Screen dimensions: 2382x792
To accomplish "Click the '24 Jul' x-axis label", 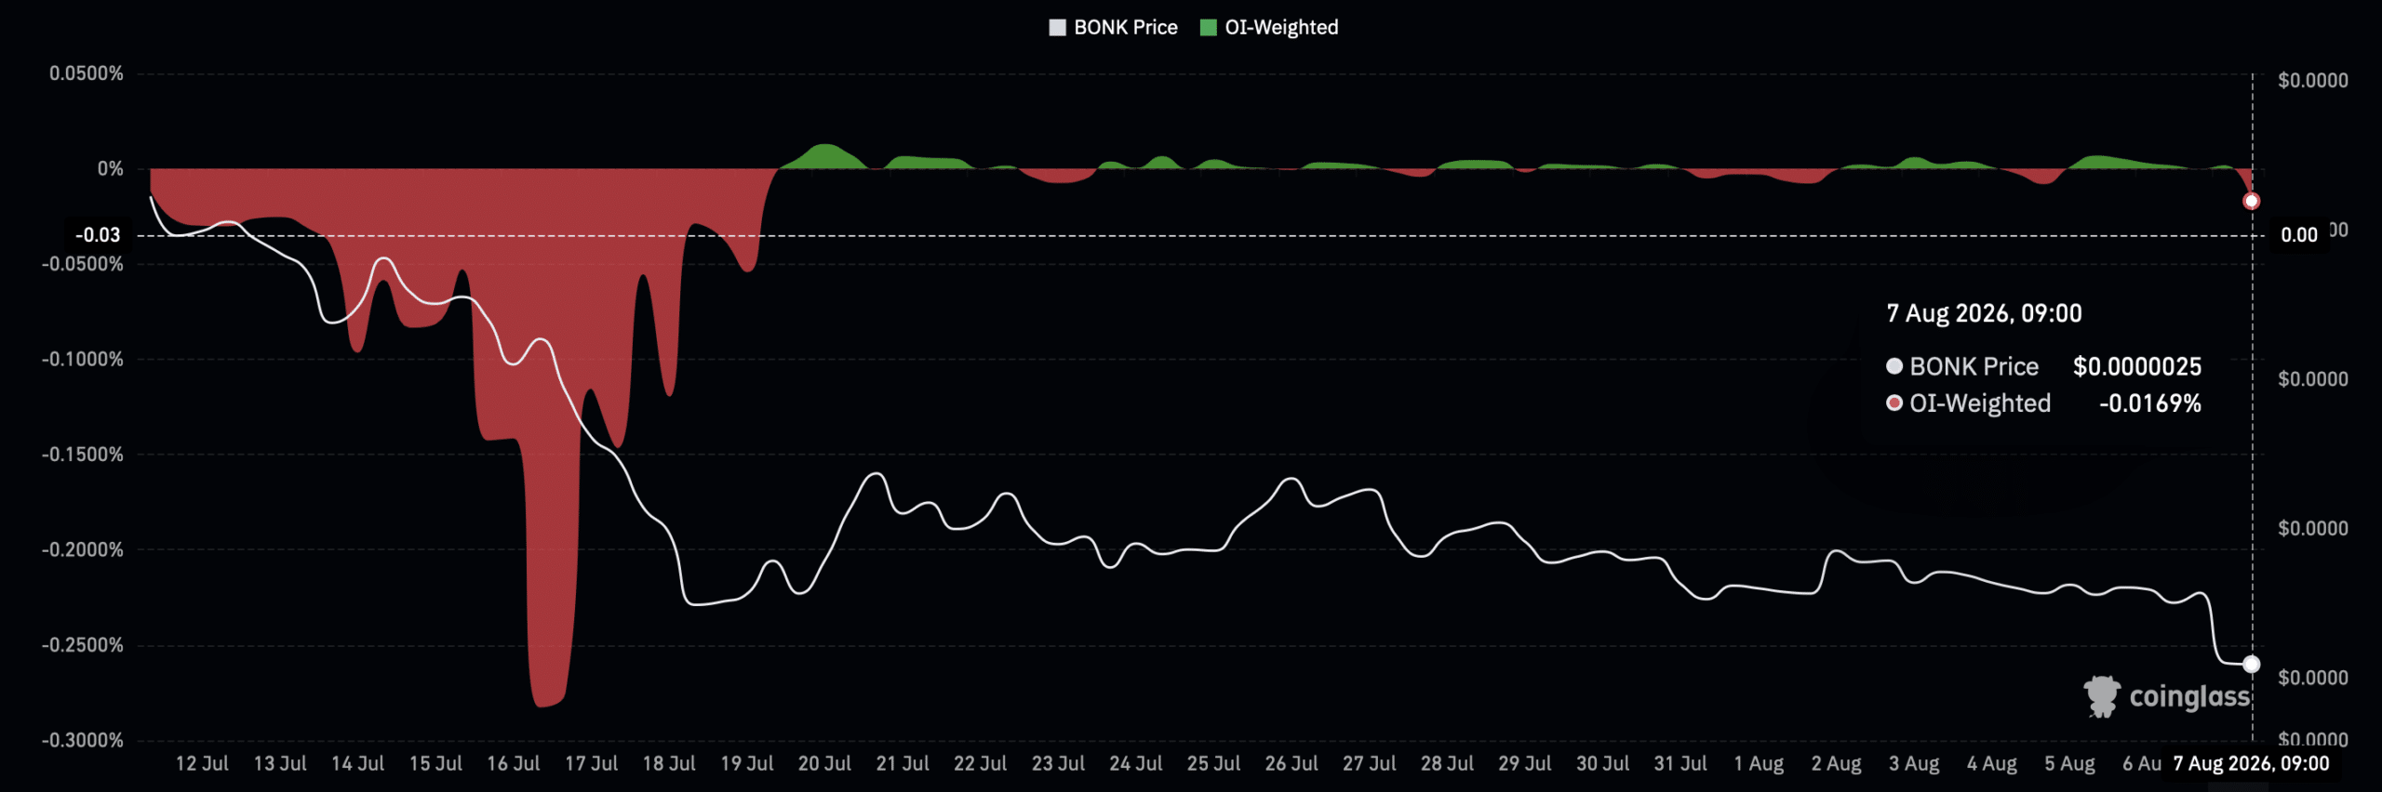I will click(x=1136, y=763).
